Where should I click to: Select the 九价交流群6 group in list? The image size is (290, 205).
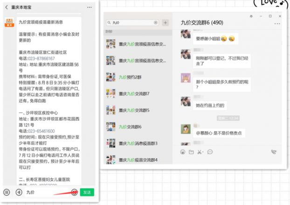138,127
